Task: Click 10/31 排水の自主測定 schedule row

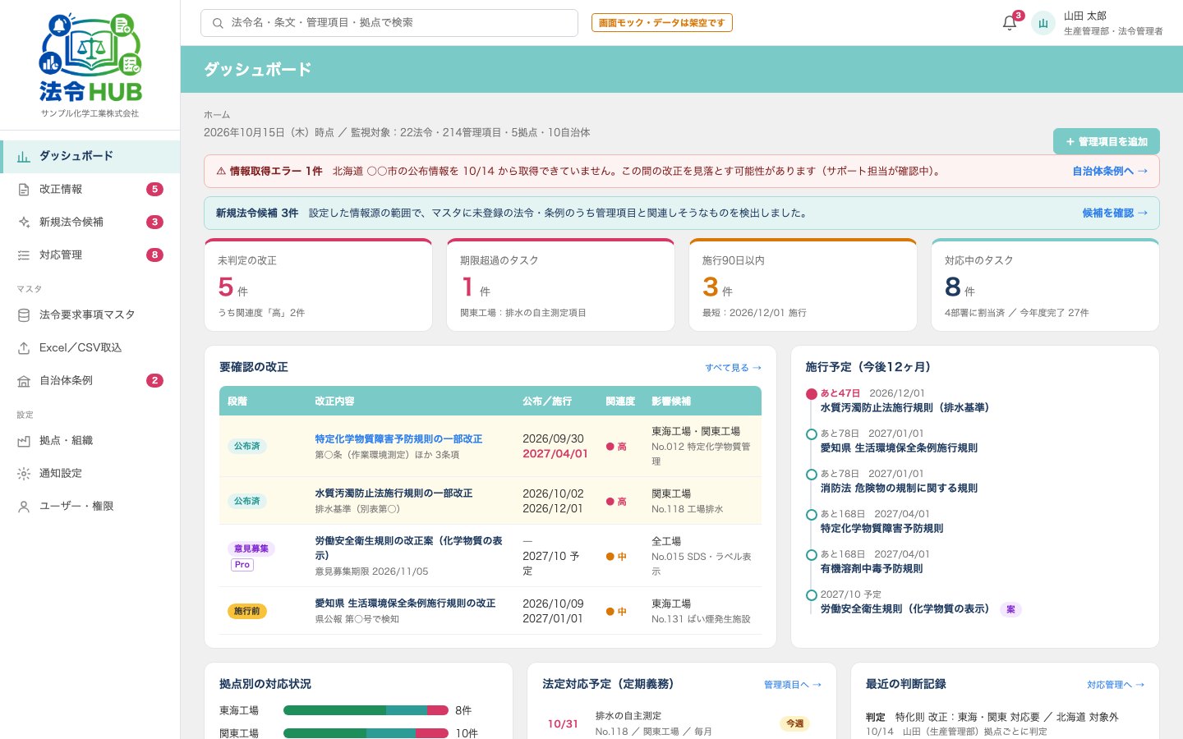Action: click(x=682, y=723)
